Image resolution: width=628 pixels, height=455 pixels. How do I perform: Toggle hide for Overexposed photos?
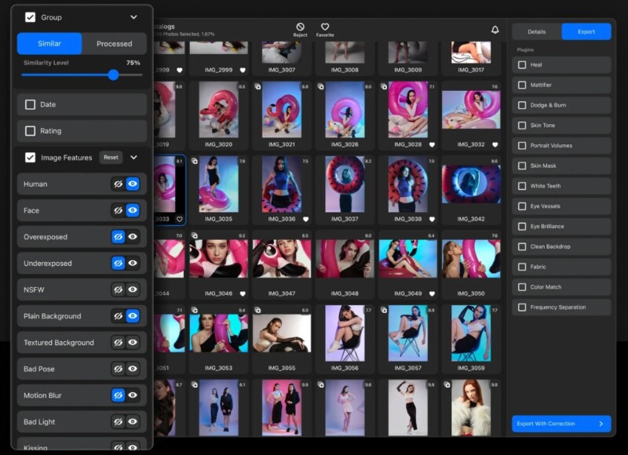click(119, 237)
